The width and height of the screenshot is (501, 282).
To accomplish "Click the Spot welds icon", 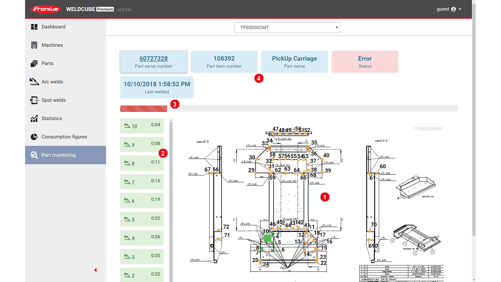I will (x=34, y=100).
